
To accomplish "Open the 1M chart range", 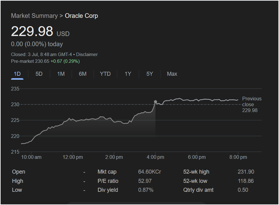I will pyautogui.click(x=61, y=74).
